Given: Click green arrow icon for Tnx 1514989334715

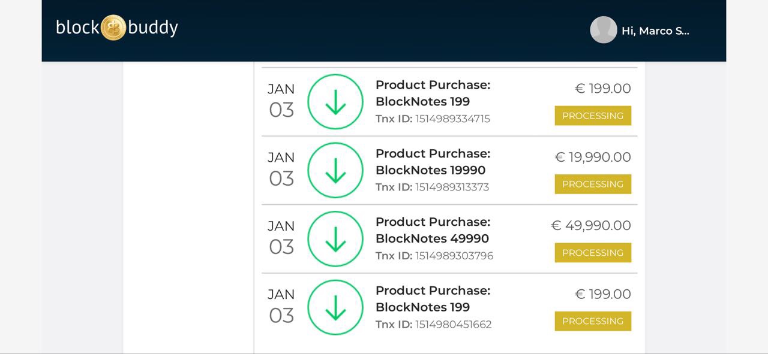Looking at the screenshot, I should [335, 102].
